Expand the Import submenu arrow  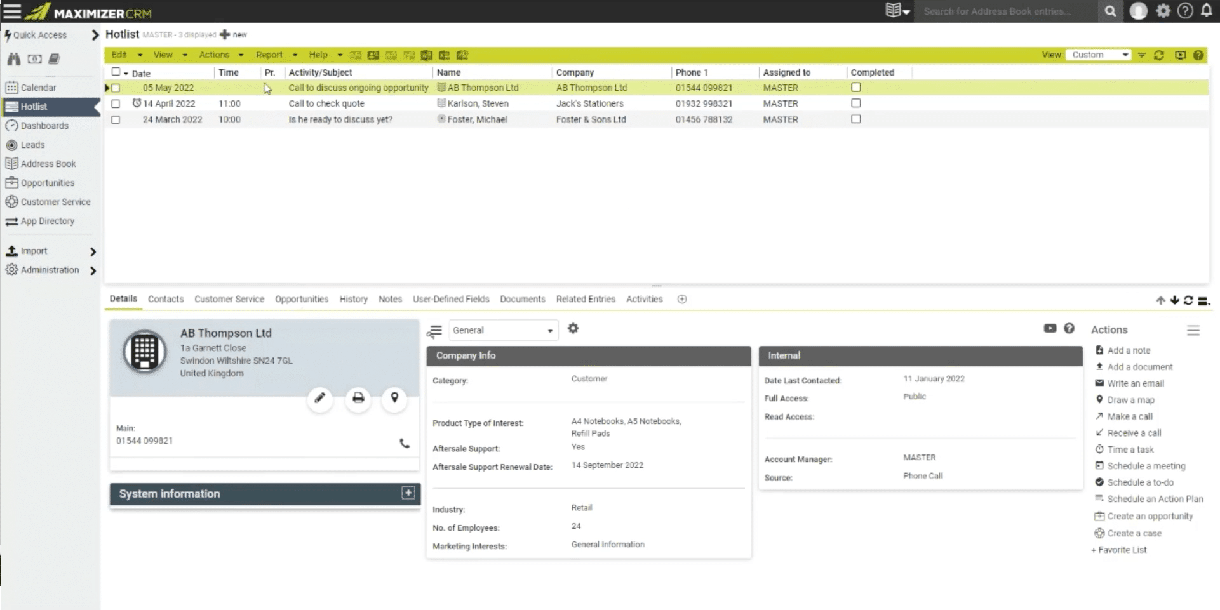tap(93, 252)
